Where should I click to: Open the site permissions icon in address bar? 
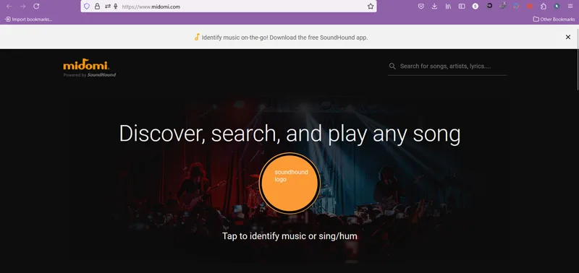tap(107, 6)
